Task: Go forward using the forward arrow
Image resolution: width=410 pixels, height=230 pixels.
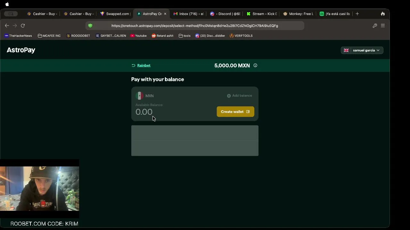Action: click(15, 26)
